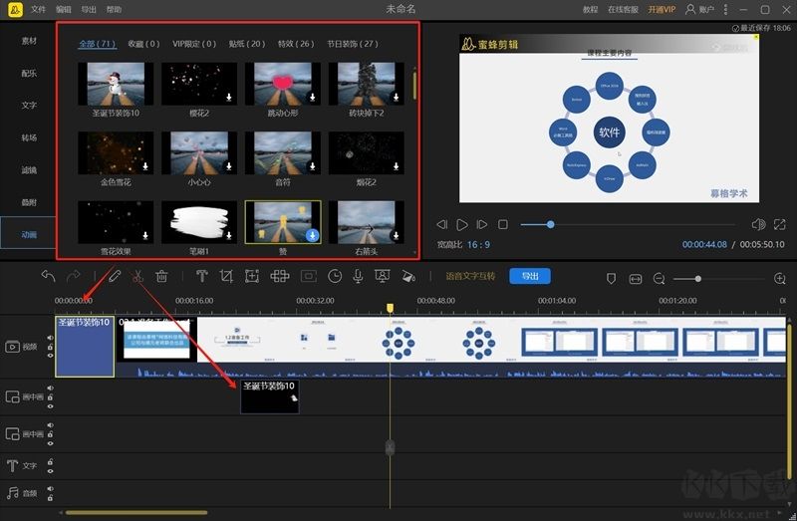Select the scissors split tool
The height and width of the screenshot is (521, 797).
pyautogui.click(x=137, y=276)
